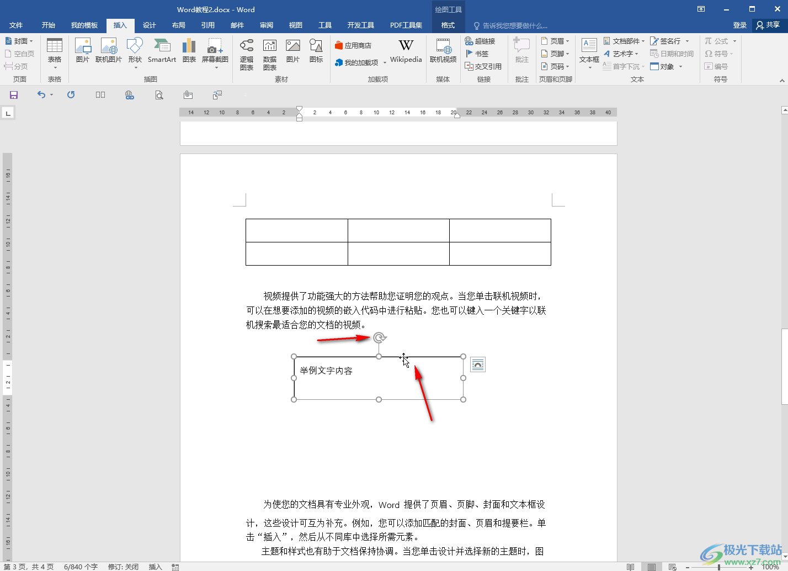The image size is (788, 571).
Task: Insert picture from file
Action: tap(83, 51)
